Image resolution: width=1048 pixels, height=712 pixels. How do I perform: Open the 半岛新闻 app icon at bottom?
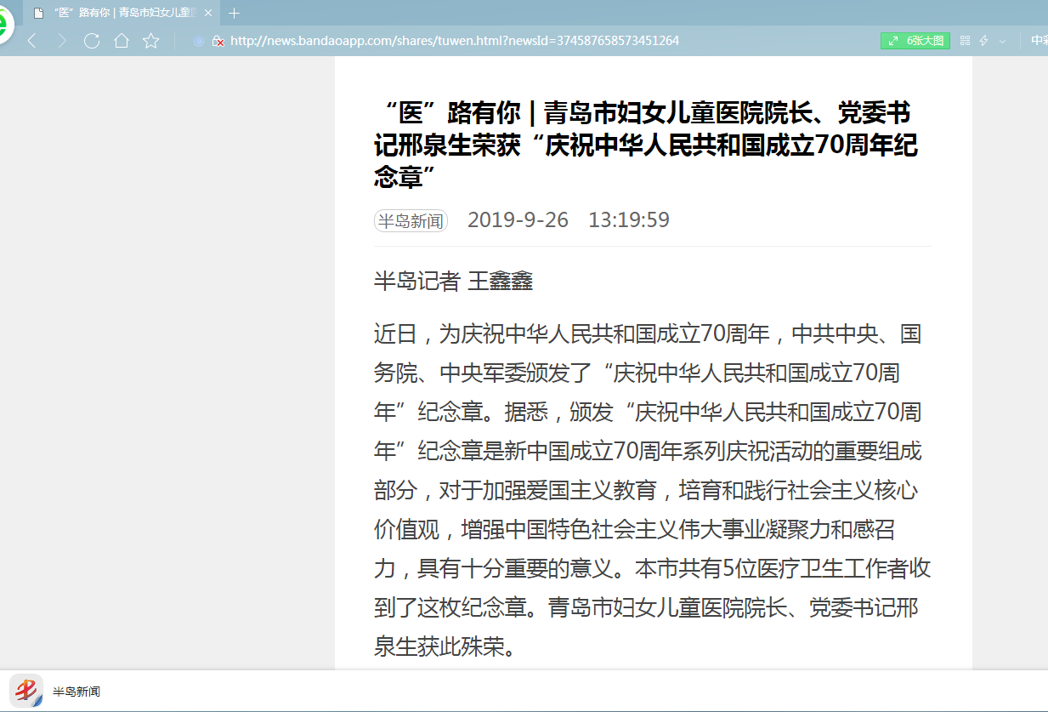click(25, 691)
